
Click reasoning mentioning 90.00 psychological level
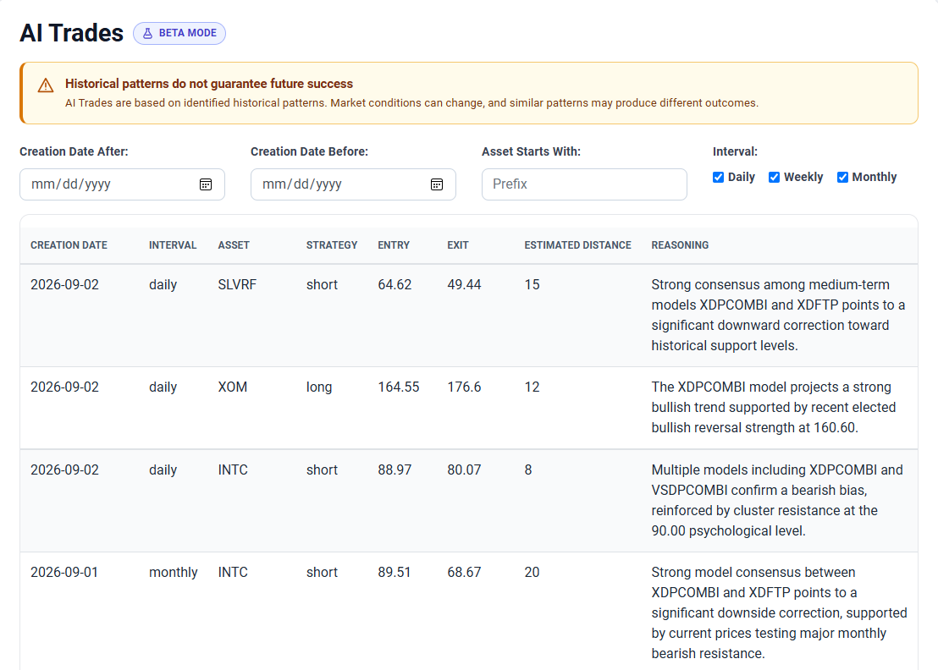click(777, 500)
